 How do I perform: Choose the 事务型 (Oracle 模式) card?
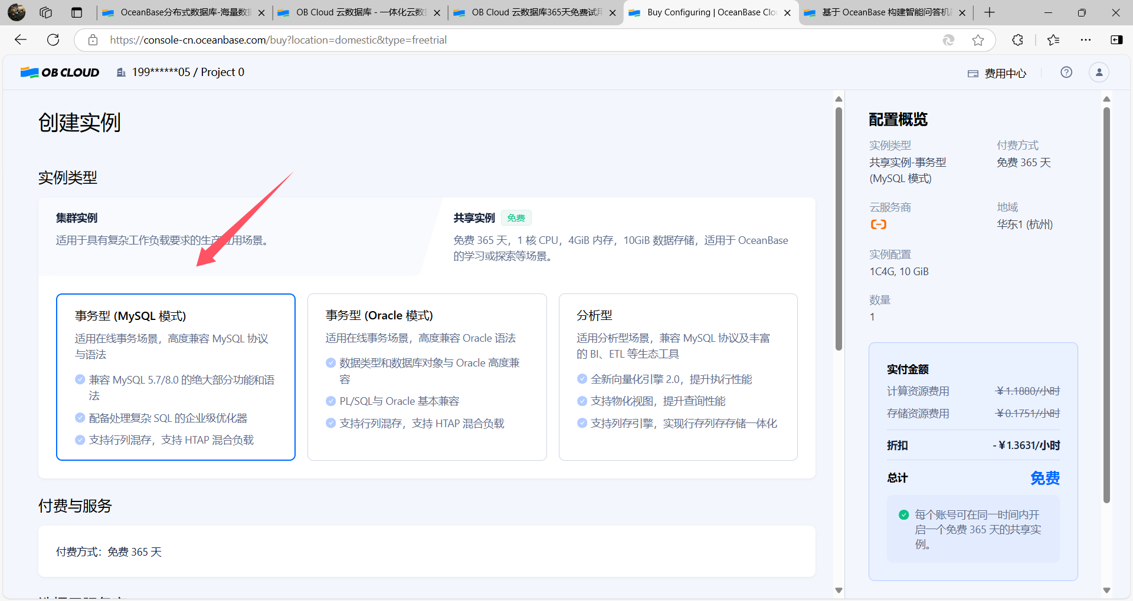coord(427,377)
